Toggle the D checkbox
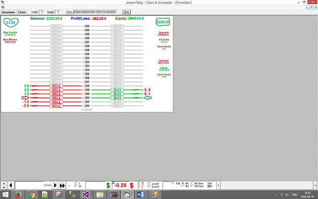The image size is (318, 199). point(139,183)
